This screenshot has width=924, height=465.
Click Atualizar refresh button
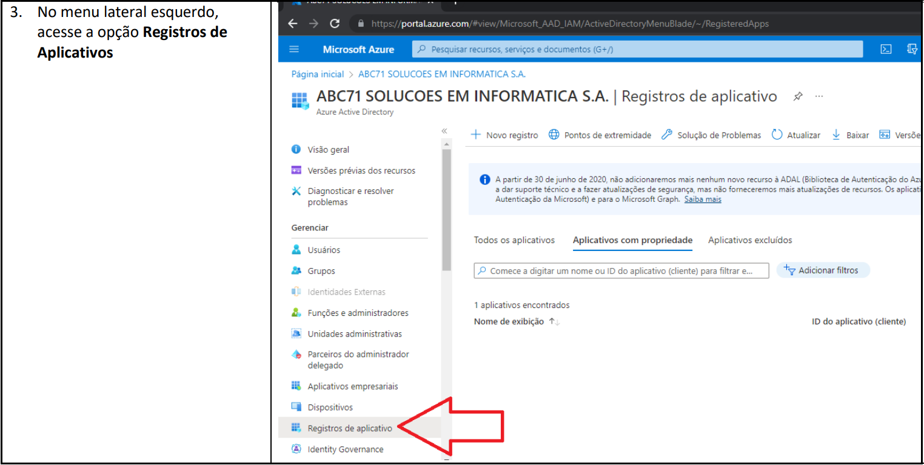(x=796, y=135)
